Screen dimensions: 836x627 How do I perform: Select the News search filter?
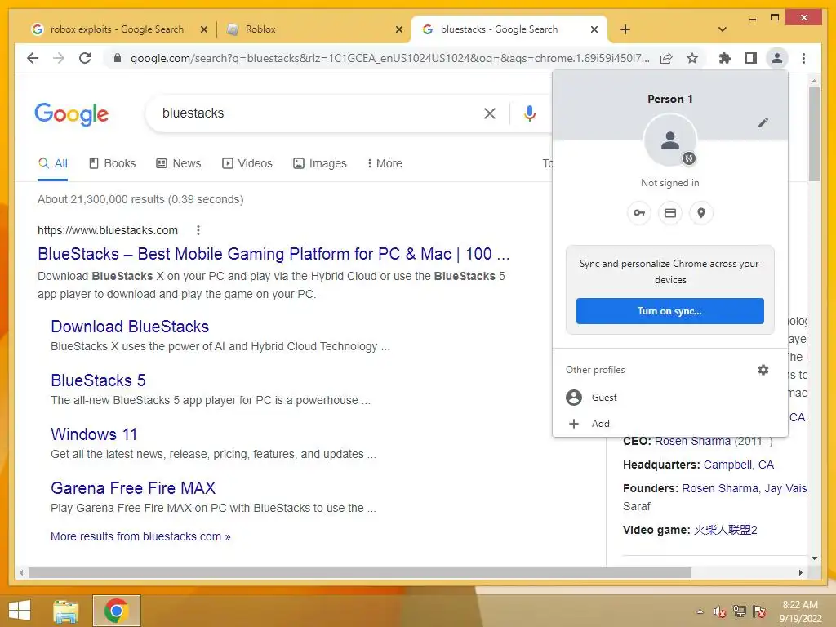179,163
